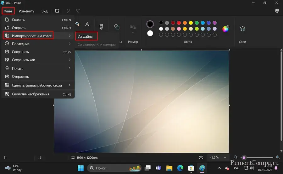Click zoom in magnifier icon
This screenshot has width=283, height=174.
click(x=278, y=157)
